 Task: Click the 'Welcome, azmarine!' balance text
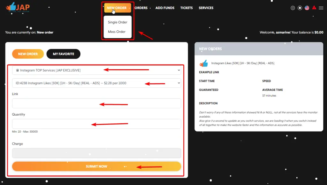click(x=291, y=32)
